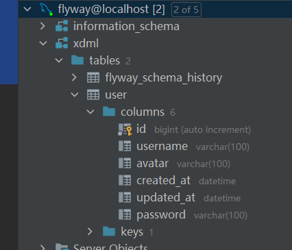Collapse the tables folder
The height and width of the screenshot is (250, 292).
[59, 60]
